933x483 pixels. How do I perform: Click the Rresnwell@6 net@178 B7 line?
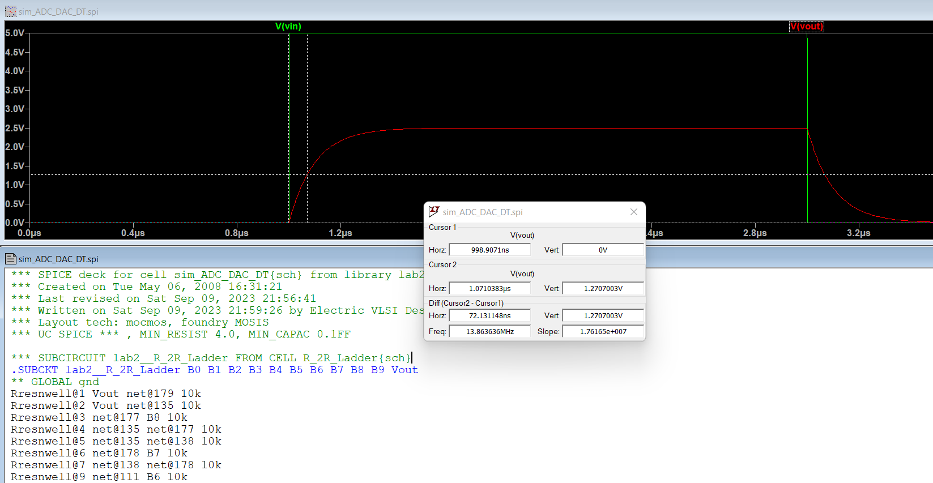[x=99, y=453]
